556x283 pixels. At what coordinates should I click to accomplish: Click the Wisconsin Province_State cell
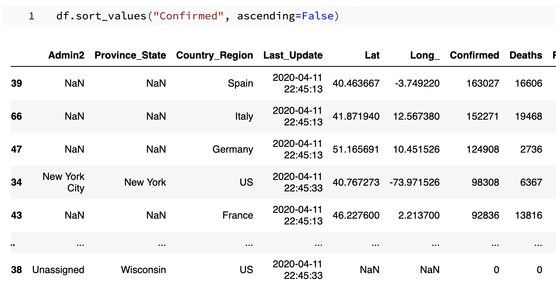[144, 270]
